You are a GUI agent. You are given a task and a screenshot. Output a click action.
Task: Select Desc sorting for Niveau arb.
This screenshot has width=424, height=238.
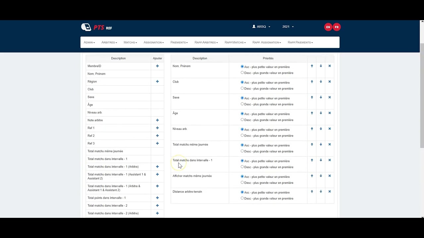coord(242,136)
